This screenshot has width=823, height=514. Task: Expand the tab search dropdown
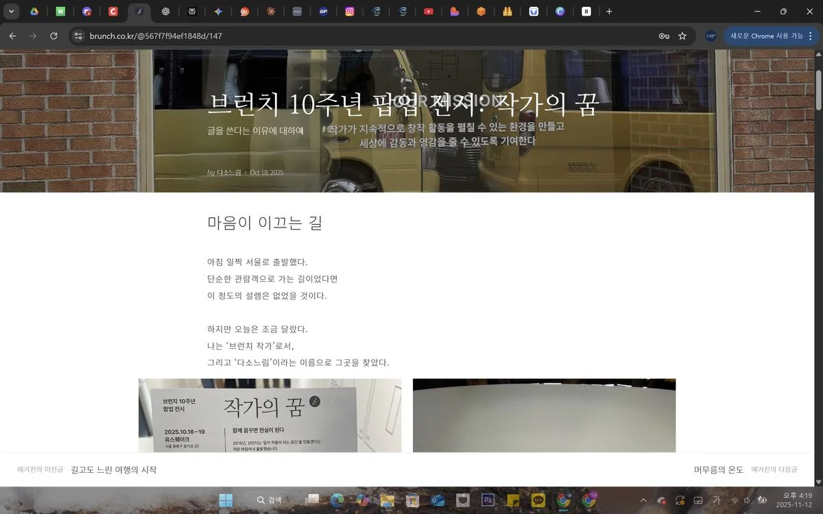pyautogui.click(x=11, y=12)
